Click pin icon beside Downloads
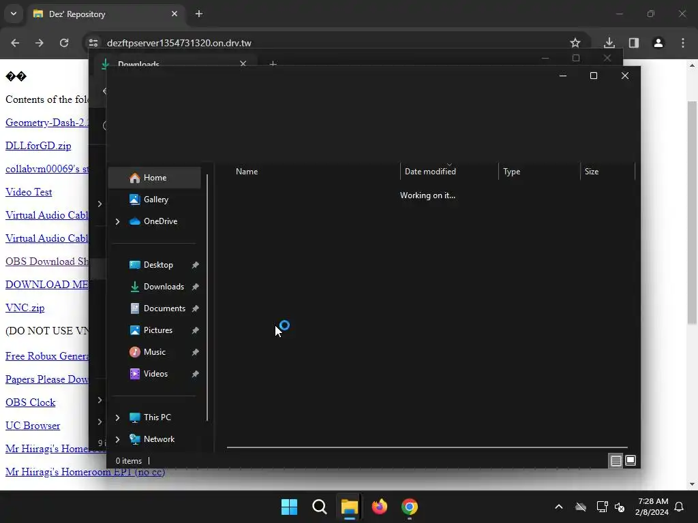The width and height of the screenshot is (698, 523). click(195, 287)
